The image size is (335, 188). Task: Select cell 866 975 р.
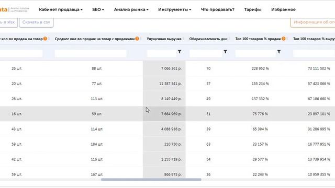[x=173, y=174]
